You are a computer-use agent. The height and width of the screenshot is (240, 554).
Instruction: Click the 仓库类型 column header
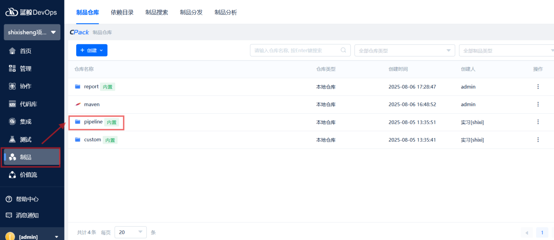(x=326, y=69)
